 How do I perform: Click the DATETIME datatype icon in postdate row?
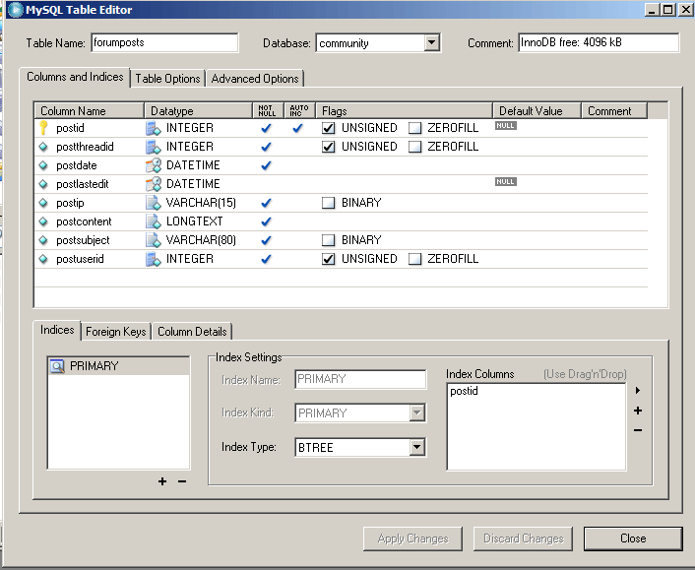coord(154,165)
